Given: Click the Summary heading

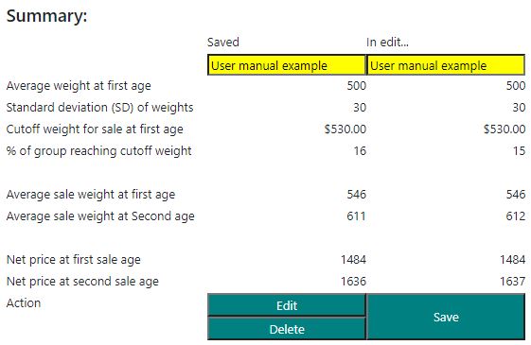Looking at the screenshot, I should (46, 16).
